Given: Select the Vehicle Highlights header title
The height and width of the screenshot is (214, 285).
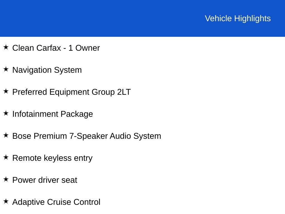Looking at the screenshot, I should (x=238, y=19).
